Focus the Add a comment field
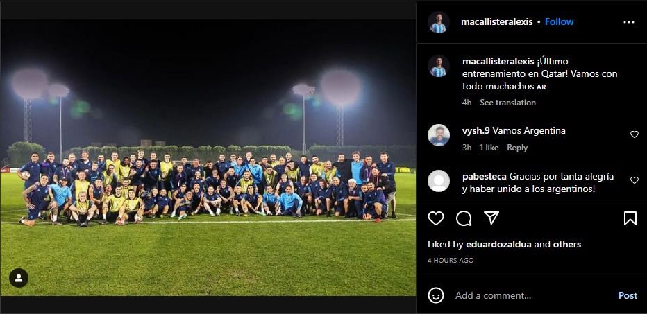Image resolution: width=647 pixels, height=314 pixels. [x=532, y=295]
